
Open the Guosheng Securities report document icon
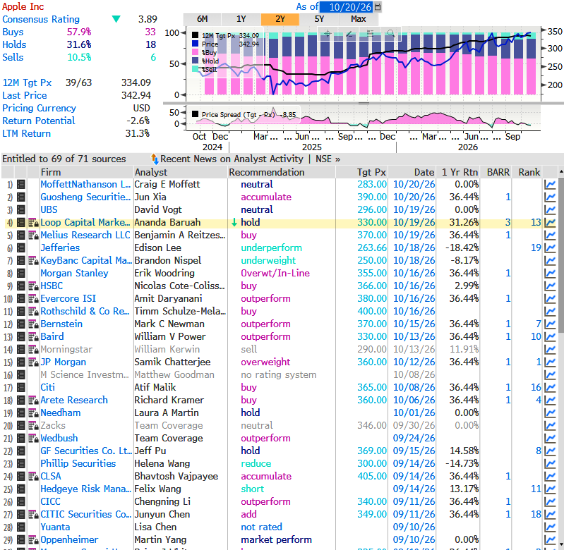click(21, 197)
